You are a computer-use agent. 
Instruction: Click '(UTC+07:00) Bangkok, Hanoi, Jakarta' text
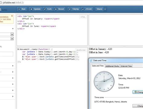coord(110,102)
